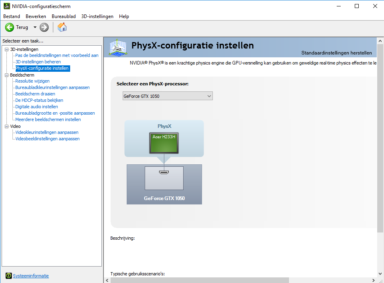Viewport: 384px width, 283px height.
Task: Open Meerdere beeldschermen instellen
Action: 48,119
